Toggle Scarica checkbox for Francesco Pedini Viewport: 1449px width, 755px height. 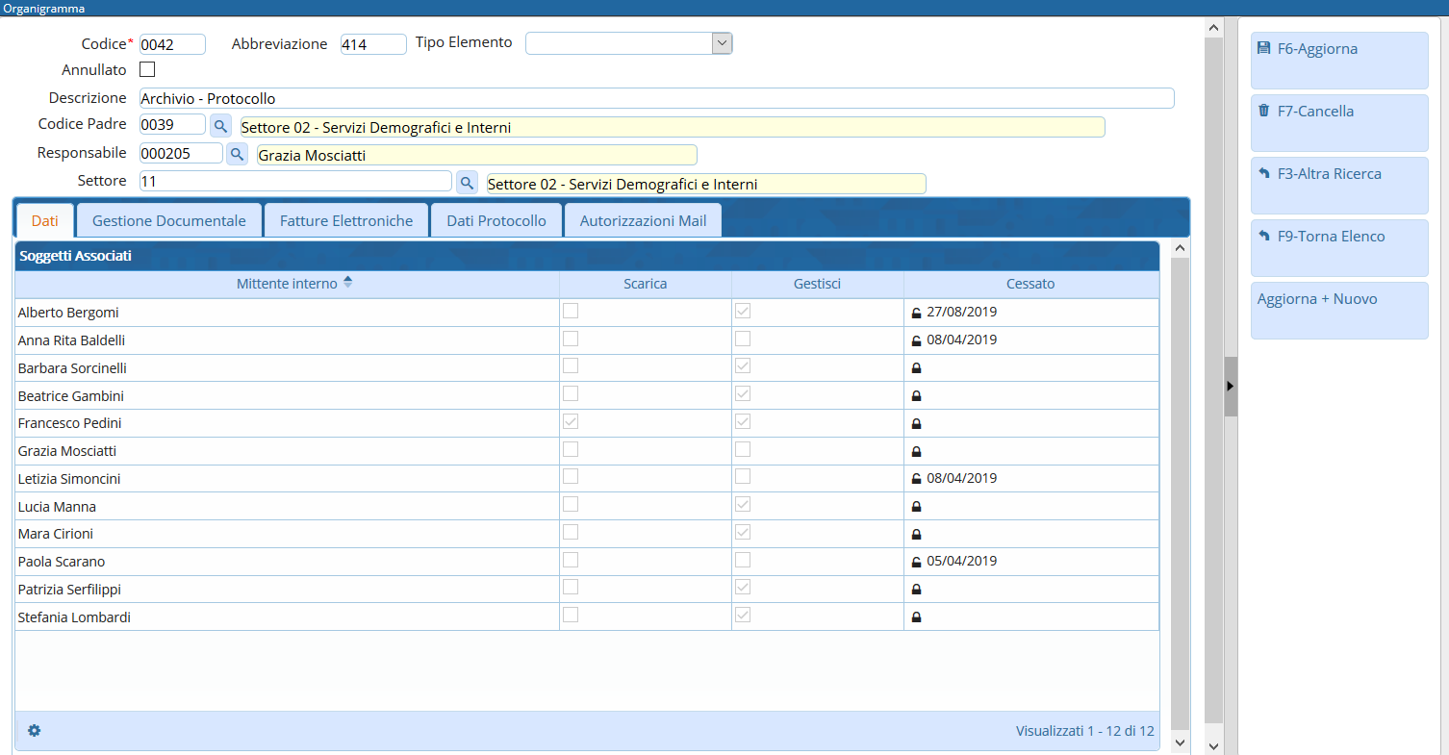click(571, 422)
